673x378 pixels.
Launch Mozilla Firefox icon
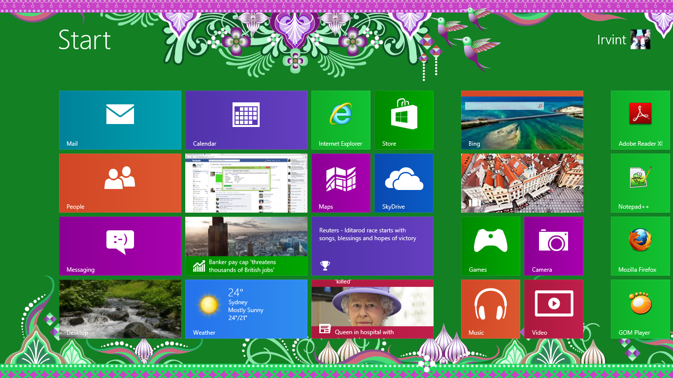click(640, 240)
